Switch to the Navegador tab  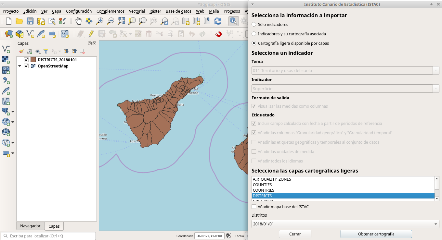[30, 226]
